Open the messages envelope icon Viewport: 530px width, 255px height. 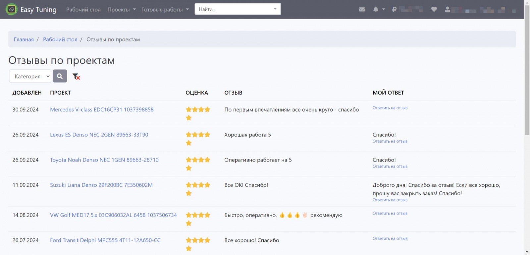pos(362,9)
